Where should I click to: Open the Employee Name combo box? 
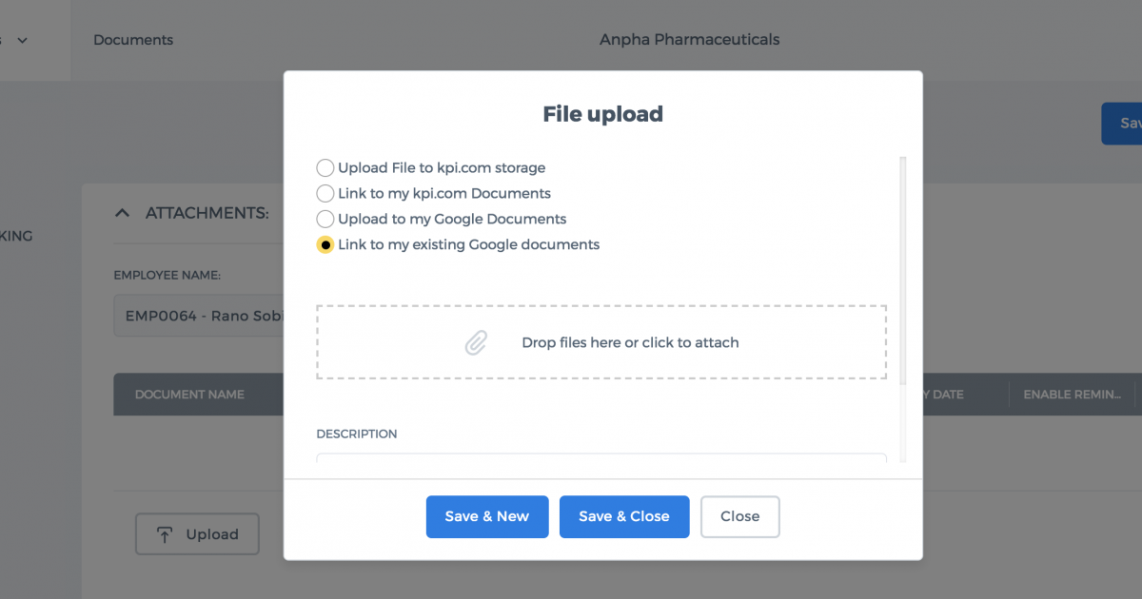pyautogui.click(x=199, y=317)
